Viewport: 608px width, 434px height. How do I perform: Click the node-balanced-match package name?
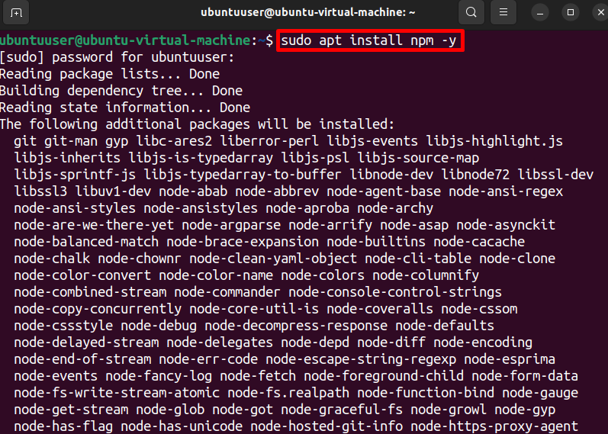86,242
